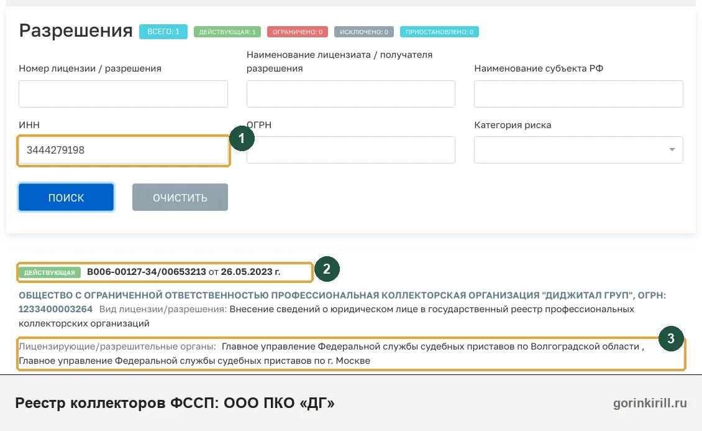Click the Лицензирующие/разрешительные органы label
Viewport: 702px width, 431px height.
(117, 347)
